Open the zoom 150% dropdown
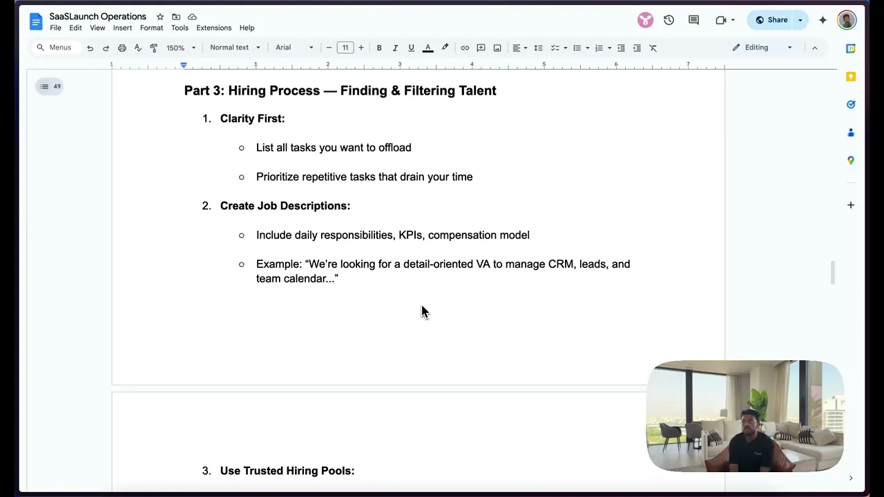 point(180,48)
